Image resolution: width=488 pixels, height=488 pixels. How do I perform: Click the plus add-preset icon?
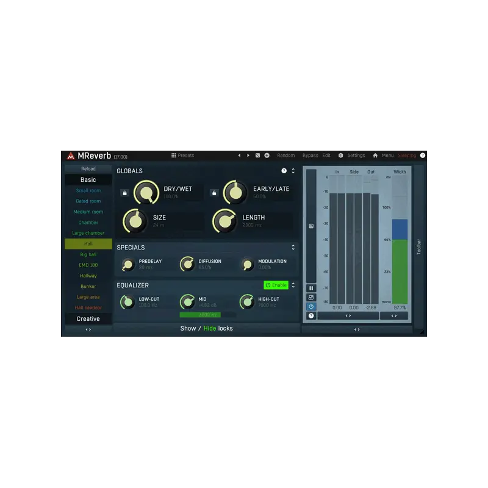tap(267, 156)
